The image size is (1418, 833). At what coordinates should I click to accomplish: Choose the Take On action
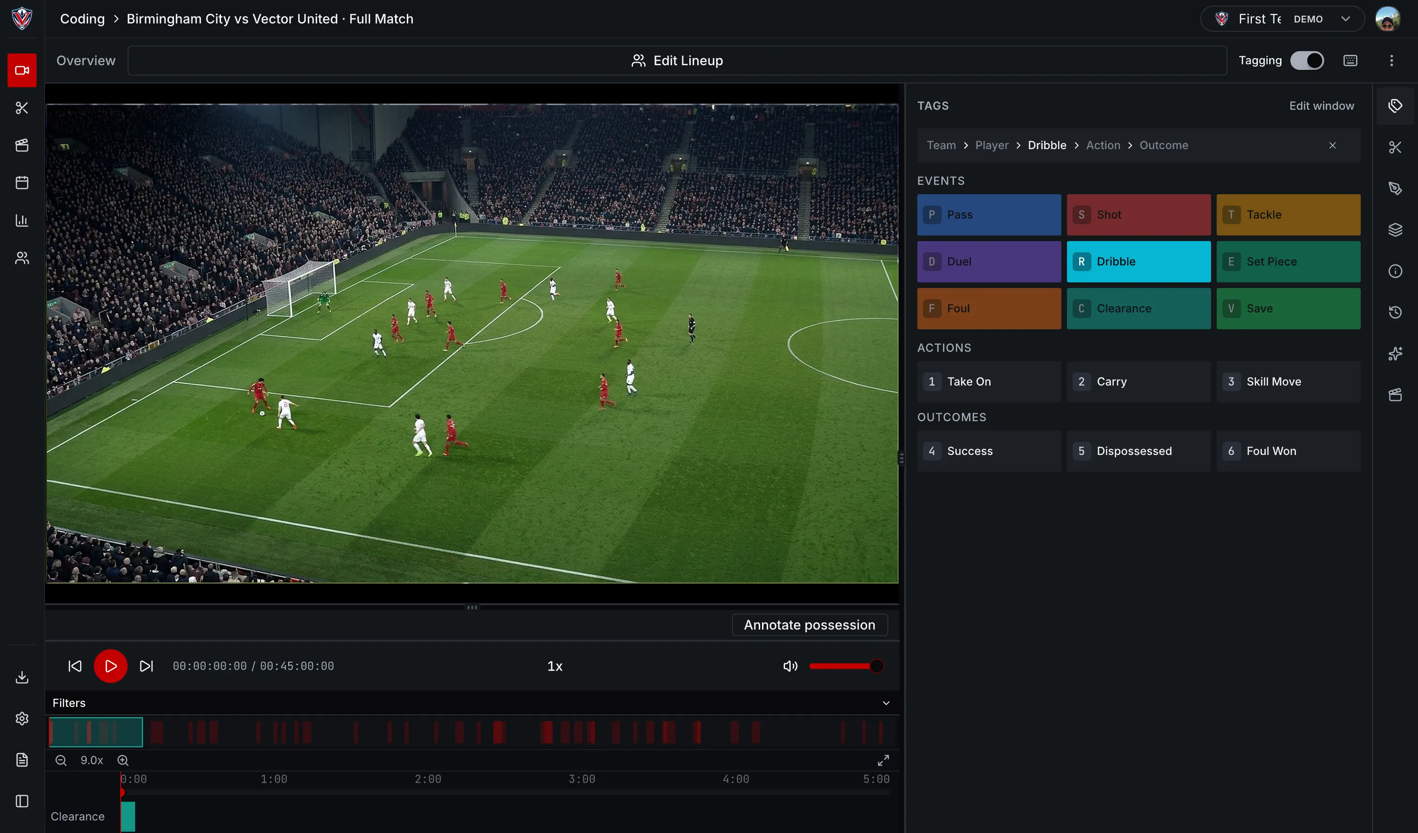point(989,382)
